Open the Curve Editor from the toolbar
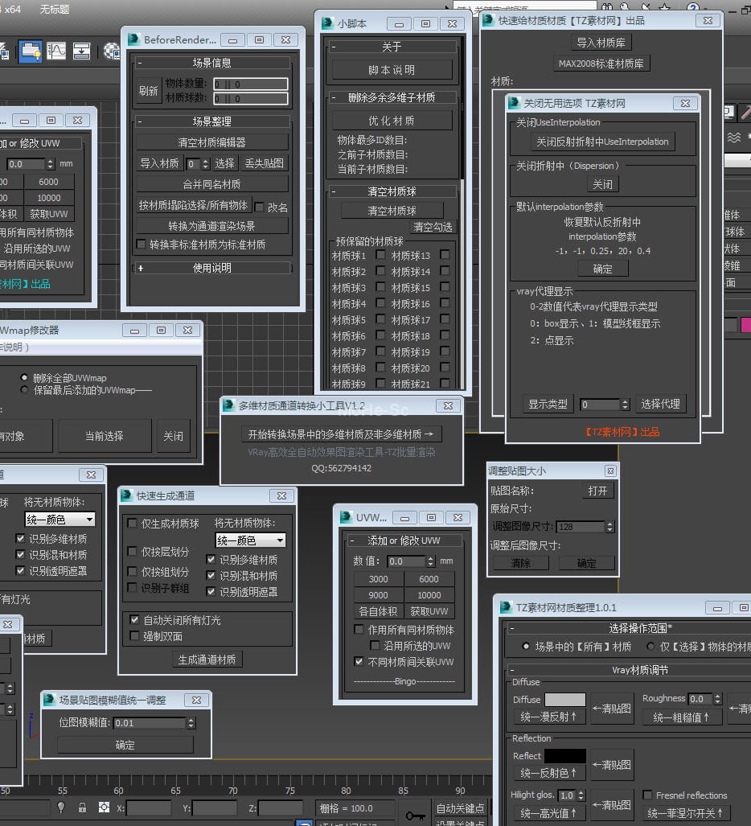The image size is (751, 826). pyautogui.click(x=56, y=51)
